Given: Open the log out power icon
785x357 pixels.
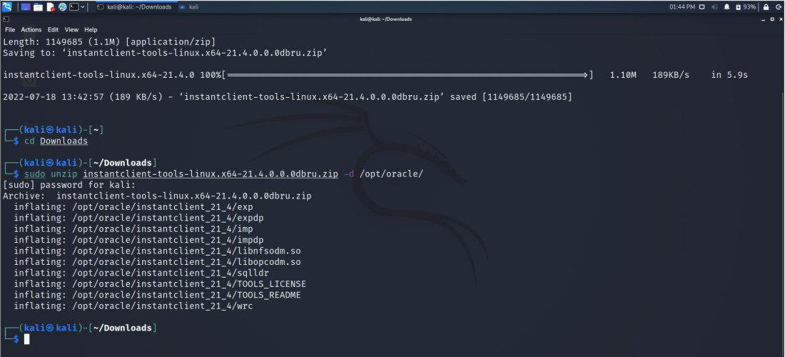Looking at the screenshot, I should [x=778, y=6].
